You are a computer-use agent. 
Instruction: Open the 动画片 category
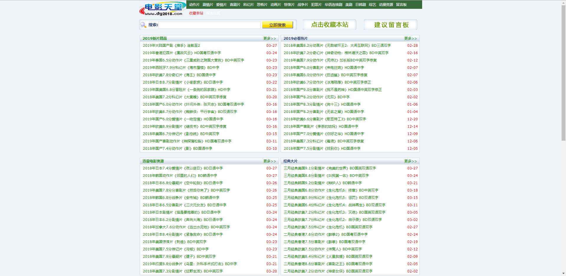(276, 5)
